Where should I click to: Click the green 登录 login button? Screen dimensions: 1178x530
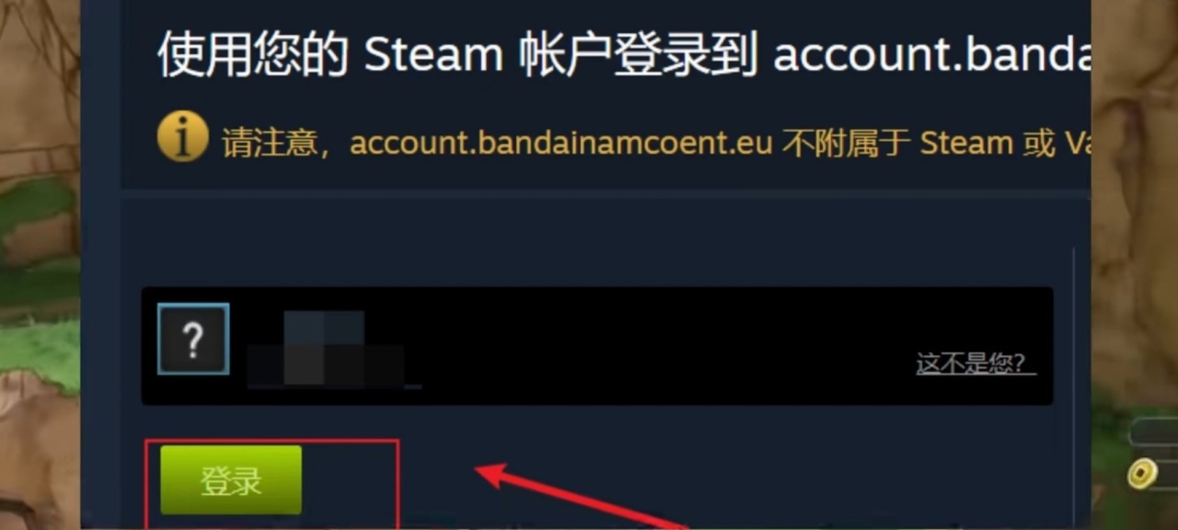(x=231, y=480)
